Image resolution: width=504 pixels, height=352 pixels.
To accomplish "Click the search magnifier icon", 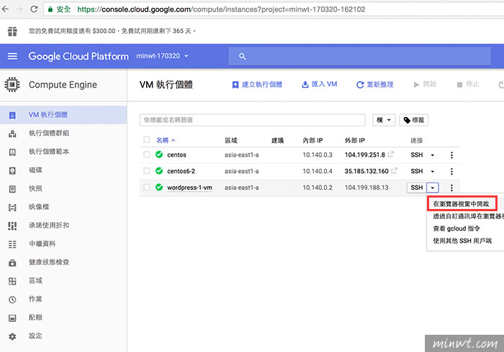I will 243,57.
